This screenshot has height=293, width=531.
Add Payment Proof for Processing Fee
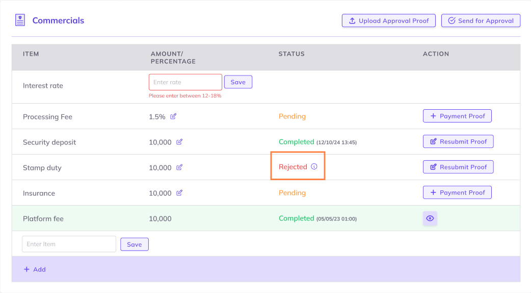click(457, 116)
